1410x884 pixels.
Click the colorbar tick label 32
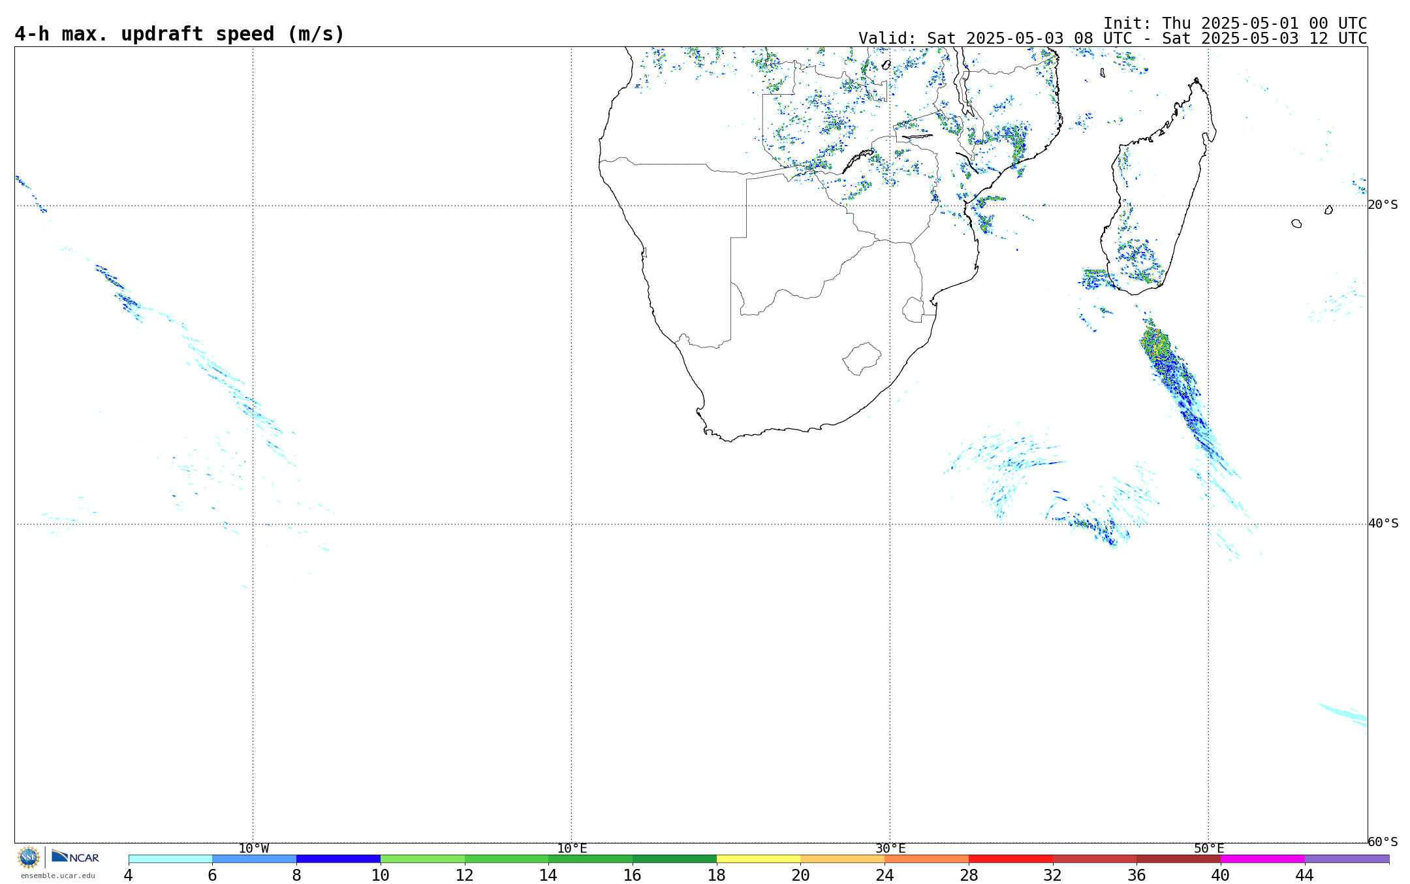point(1053,876)
